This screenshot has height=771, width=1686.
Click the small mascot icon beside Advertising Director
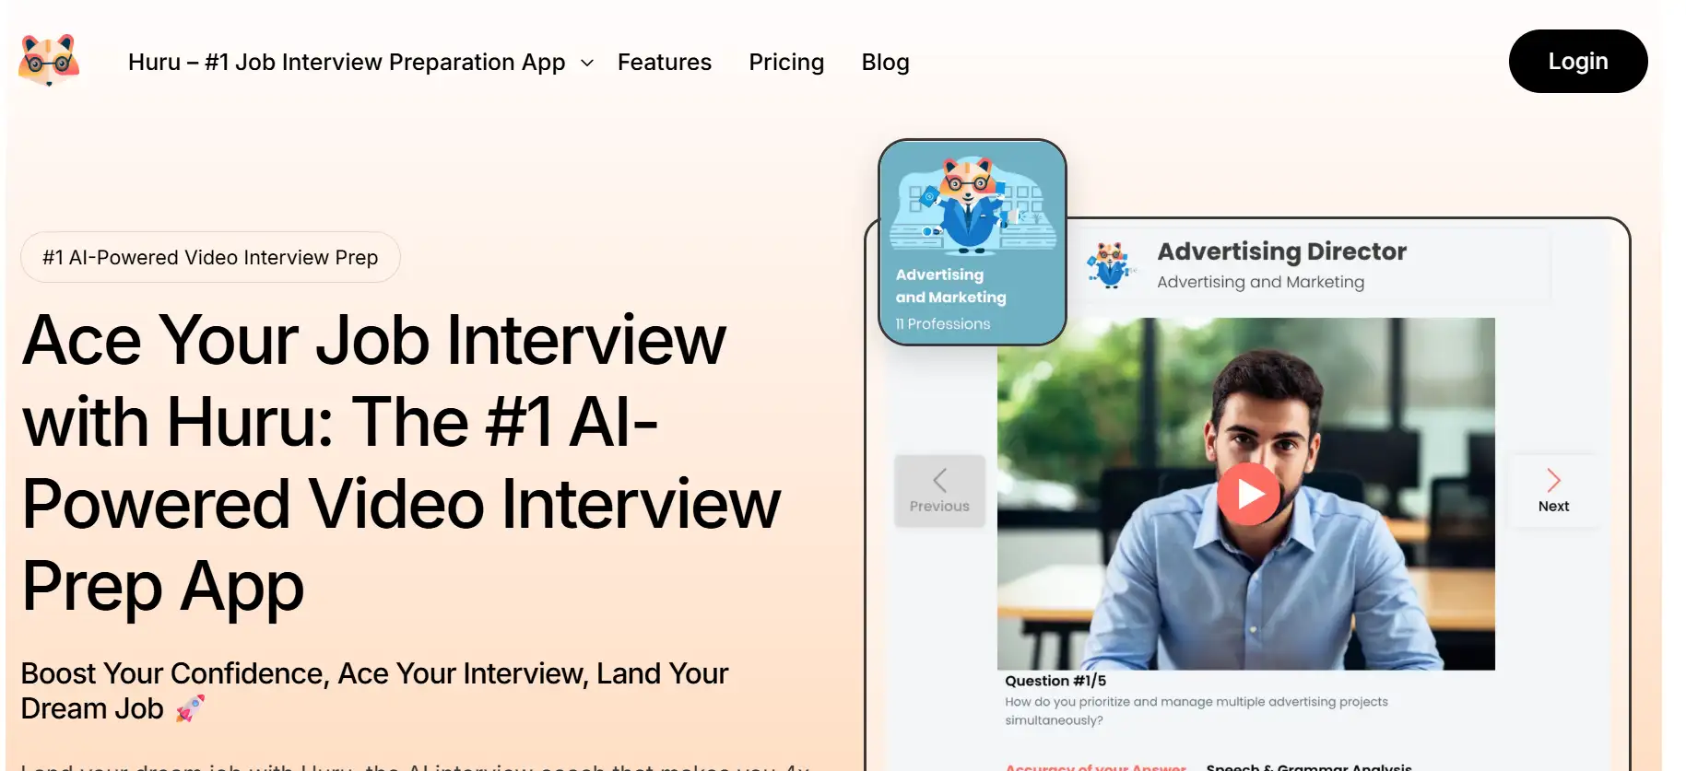1110,265
